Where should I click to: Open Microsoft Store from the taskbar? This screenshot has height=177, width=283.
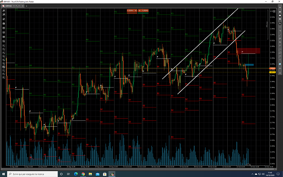click(x=105, y=174)
